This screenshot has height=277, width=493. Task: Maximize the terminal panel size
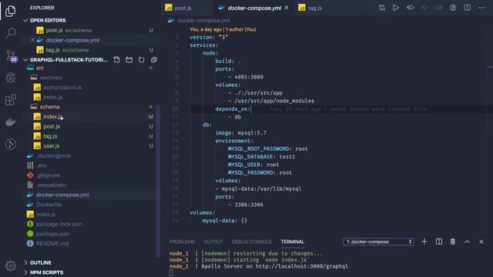point(468,242)
